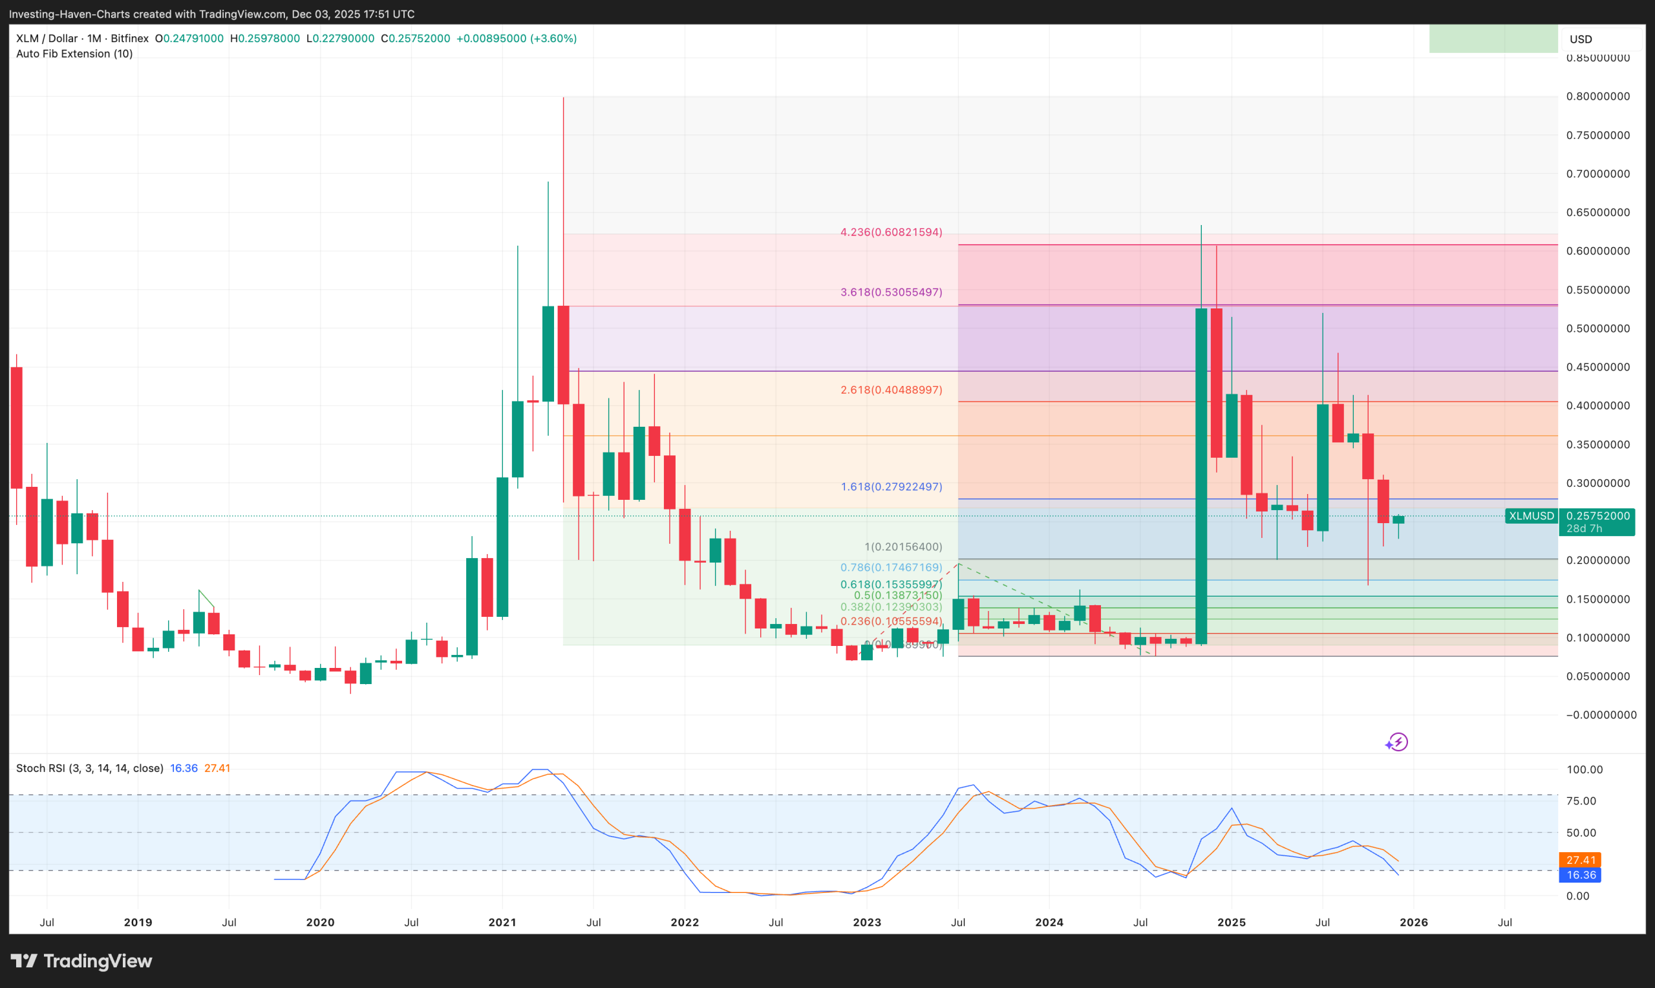This screenshot has width=1655, height=988.
Task: Click the orange 27.41 Stoch RSI swatch
Action: click(1581, 859)
